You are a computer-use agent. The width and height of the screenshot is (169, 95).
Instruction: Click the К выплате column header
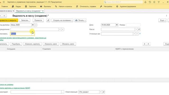click(x=78, y=49)
